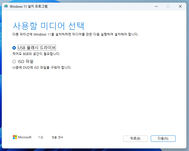Viewport: 189px width, 151px height.
Task: Click the 다음(N) button
Action: 163,139
